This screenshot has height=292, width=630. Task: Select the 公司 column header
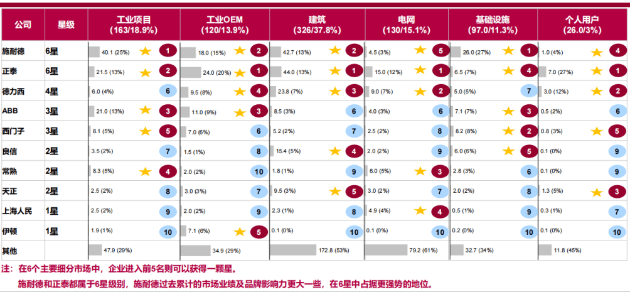click(x=23, y=24)
